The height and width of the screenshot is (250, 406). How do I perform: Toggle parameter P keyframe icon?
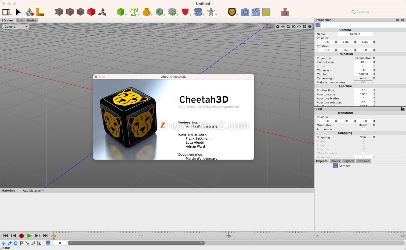tap(21, 243)
